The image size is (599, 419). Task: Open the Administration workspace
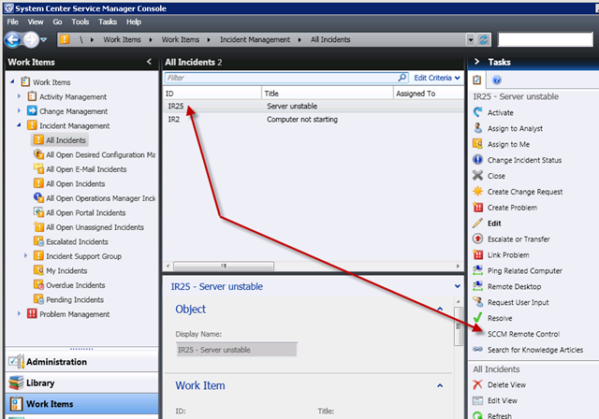click(56, 362)
